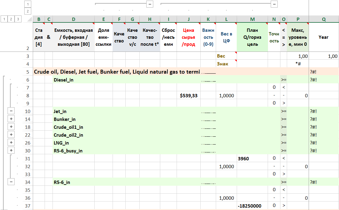
Task: Show row outline level 3
Action: 19,19
